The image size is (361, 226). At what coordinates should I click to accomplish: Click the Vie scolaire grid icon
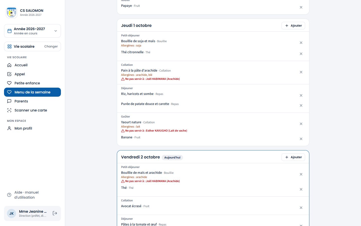pos(10,46)
